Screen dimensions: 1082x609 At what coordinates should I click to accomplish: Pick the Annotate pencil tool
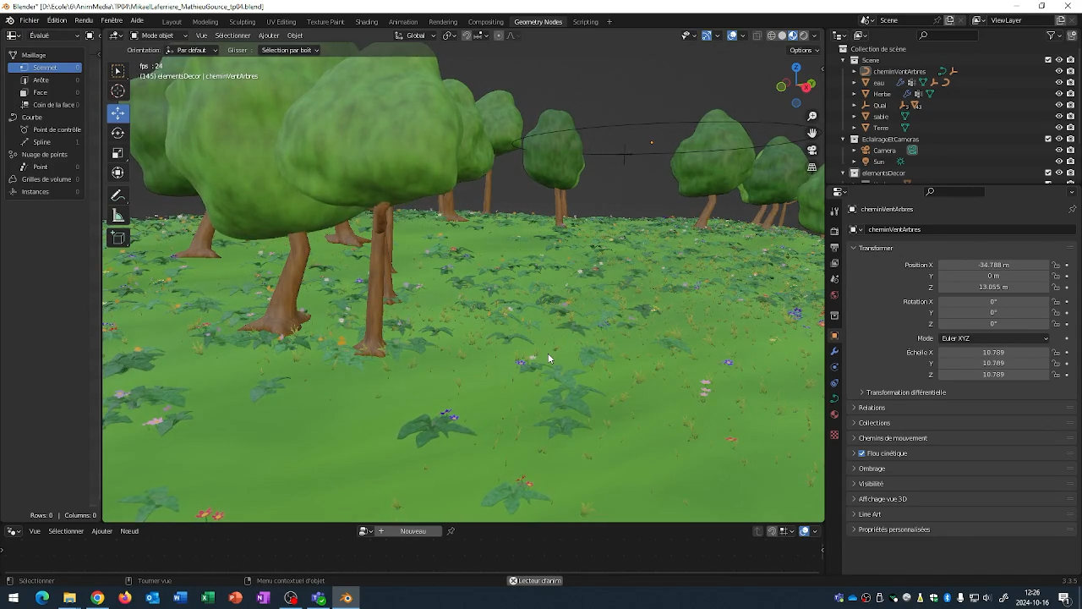tap(117, 196)
